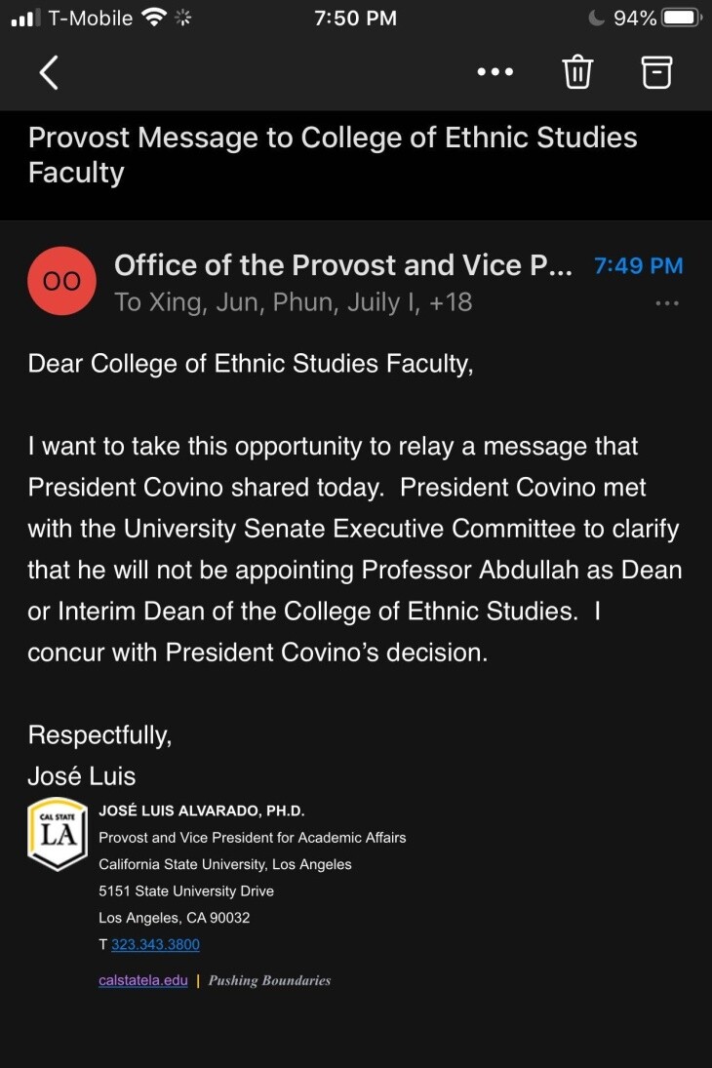This screenshot has width=712, height=1068.
Task: Open the calstatela.edu link
Action: point(142,980)
